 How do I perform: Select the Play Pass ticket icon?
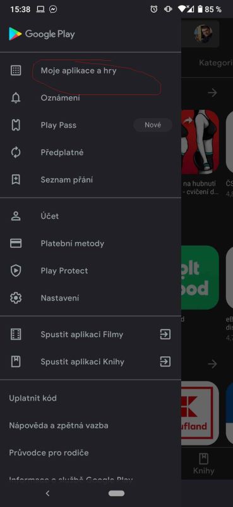point(16,125)
